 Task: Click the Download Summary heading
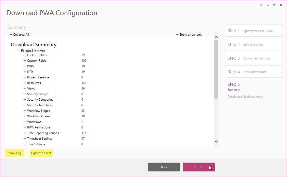(34, 45)
